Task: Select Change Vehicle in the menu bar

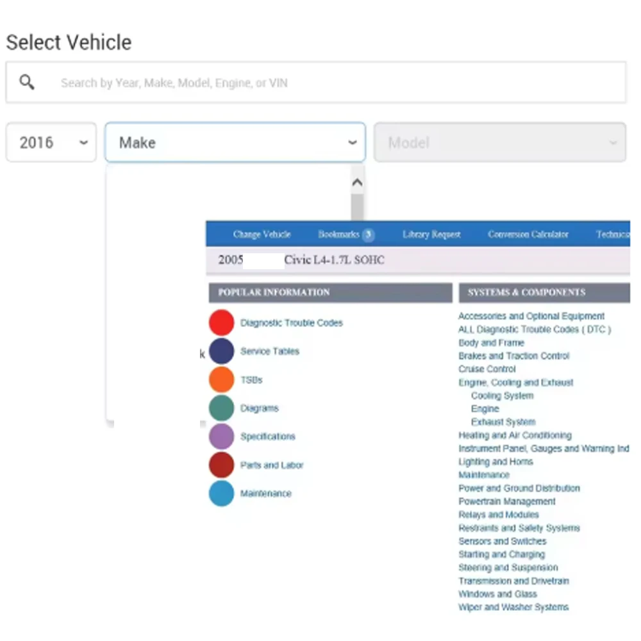Action: tap(262, 234)
